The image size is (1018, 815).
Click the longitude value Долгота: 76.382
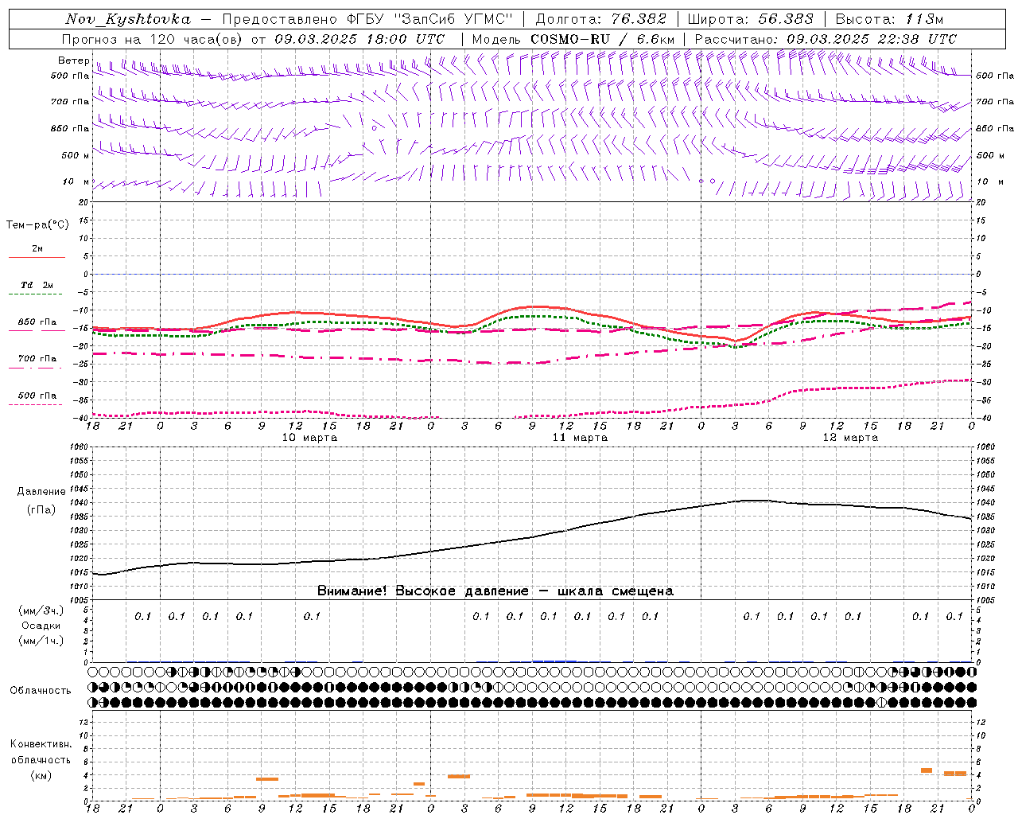[x=601, y=19]
